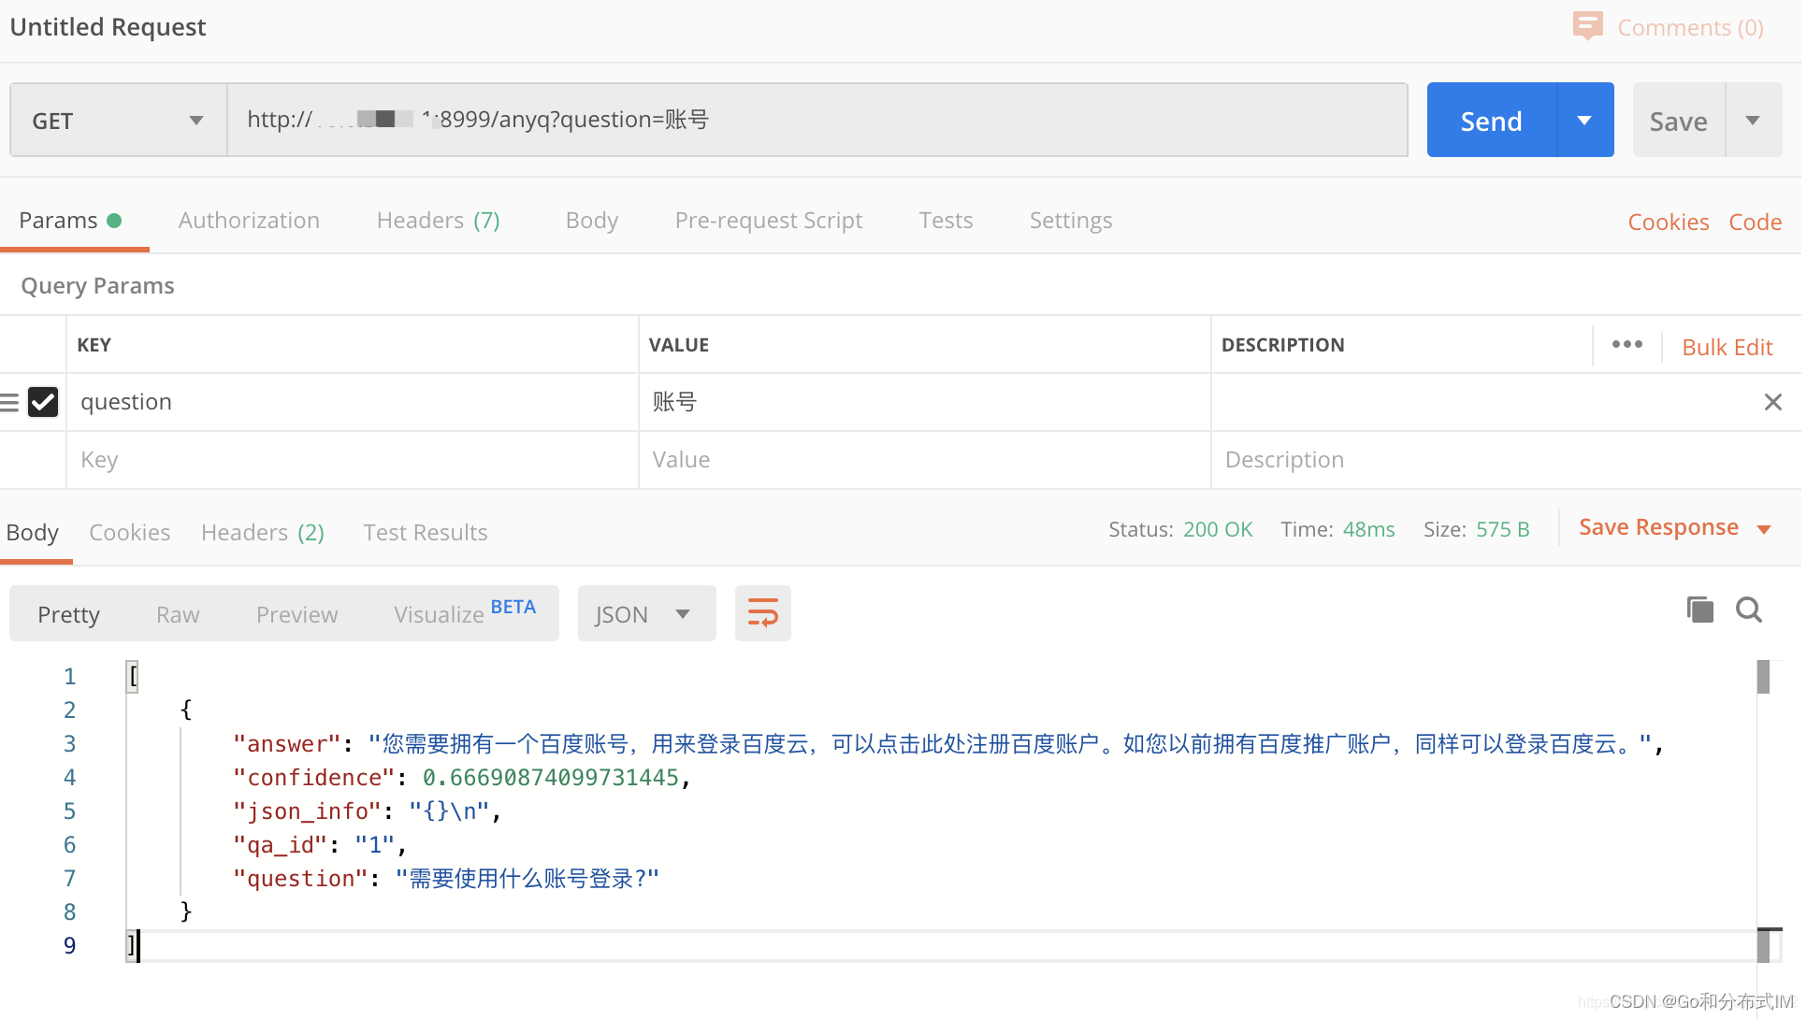Click the three-dots column options icon
The image size is (1807, 1019).
1626,345
